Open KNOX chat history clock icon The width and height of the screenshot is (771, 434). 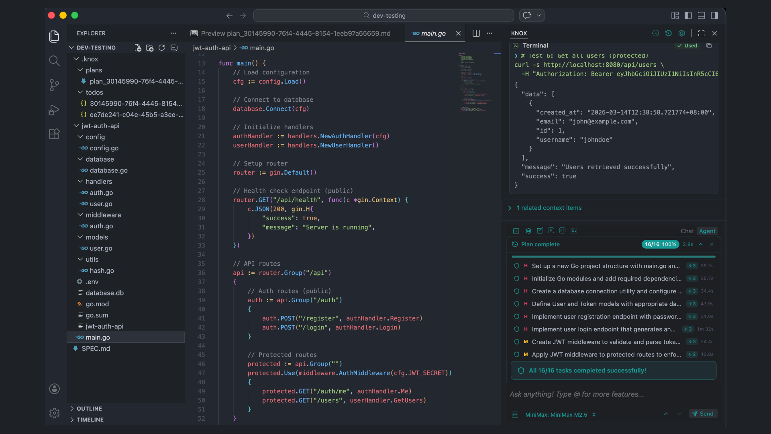pos(655,33)
